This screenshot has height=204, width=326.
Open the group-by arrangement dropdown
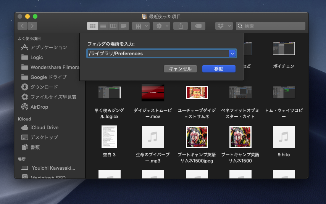tap(140, 26)
